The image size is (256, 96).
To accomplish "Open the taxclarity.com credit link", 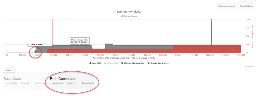I will [x=249, y=66].
